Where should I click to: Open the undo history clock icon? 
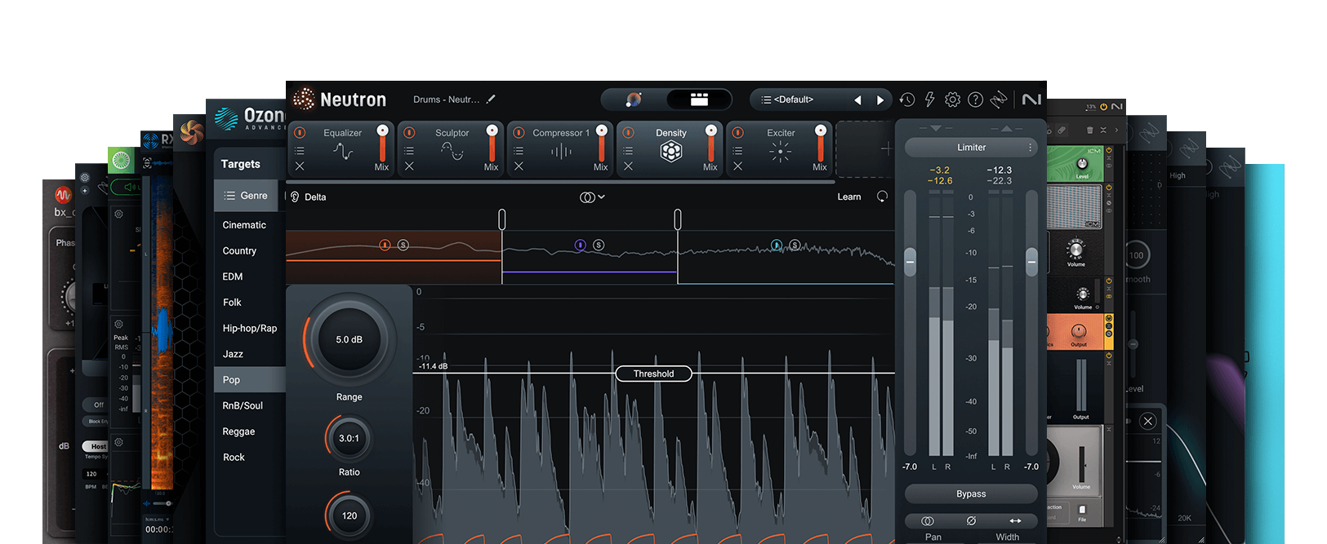pos(907,100)
